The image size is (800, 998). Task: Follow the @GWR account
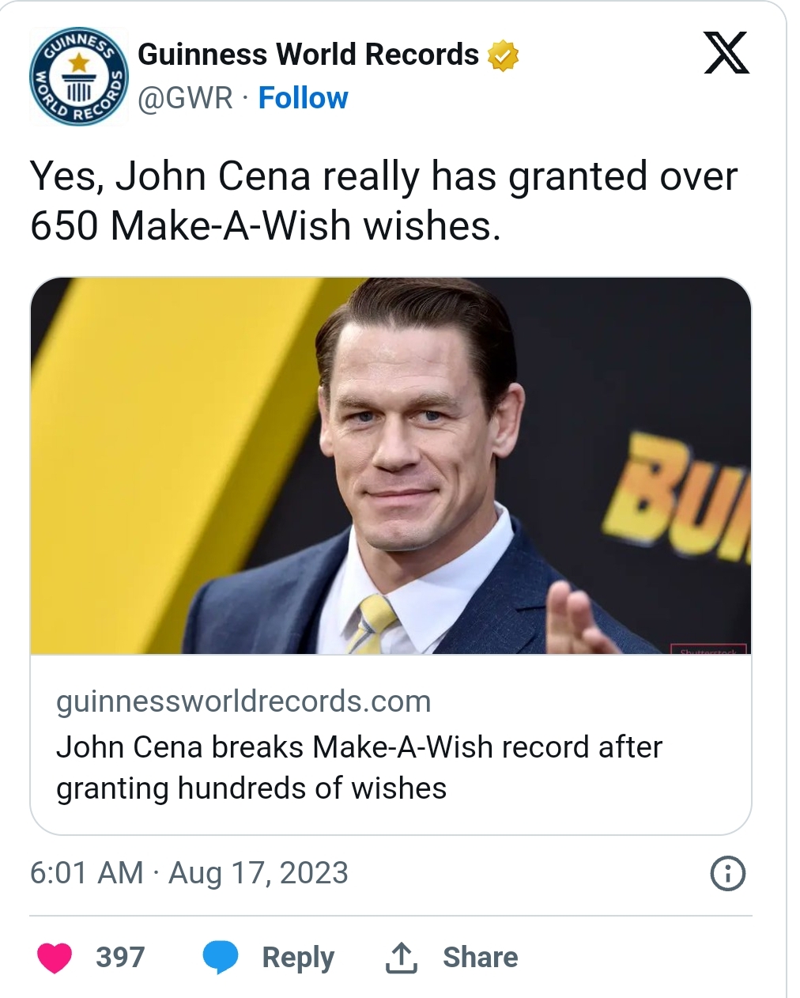tap(303, 98)
